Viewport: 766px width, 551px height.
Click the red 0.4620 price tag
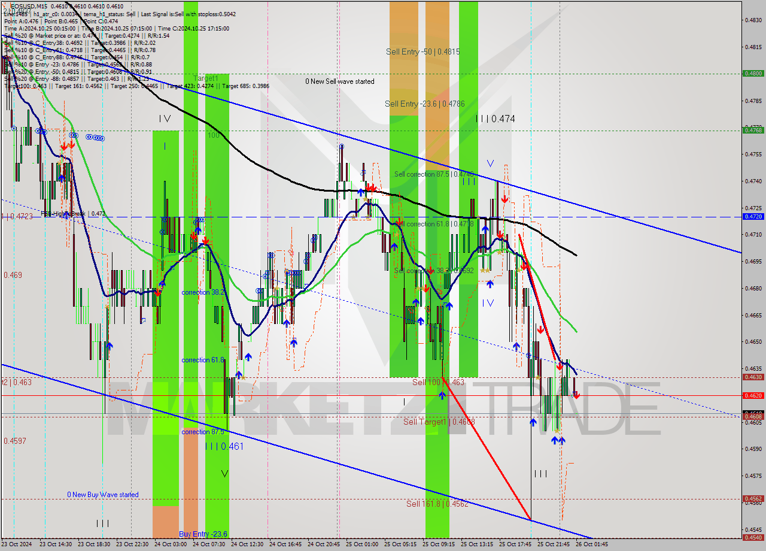[x=753, y=395]
